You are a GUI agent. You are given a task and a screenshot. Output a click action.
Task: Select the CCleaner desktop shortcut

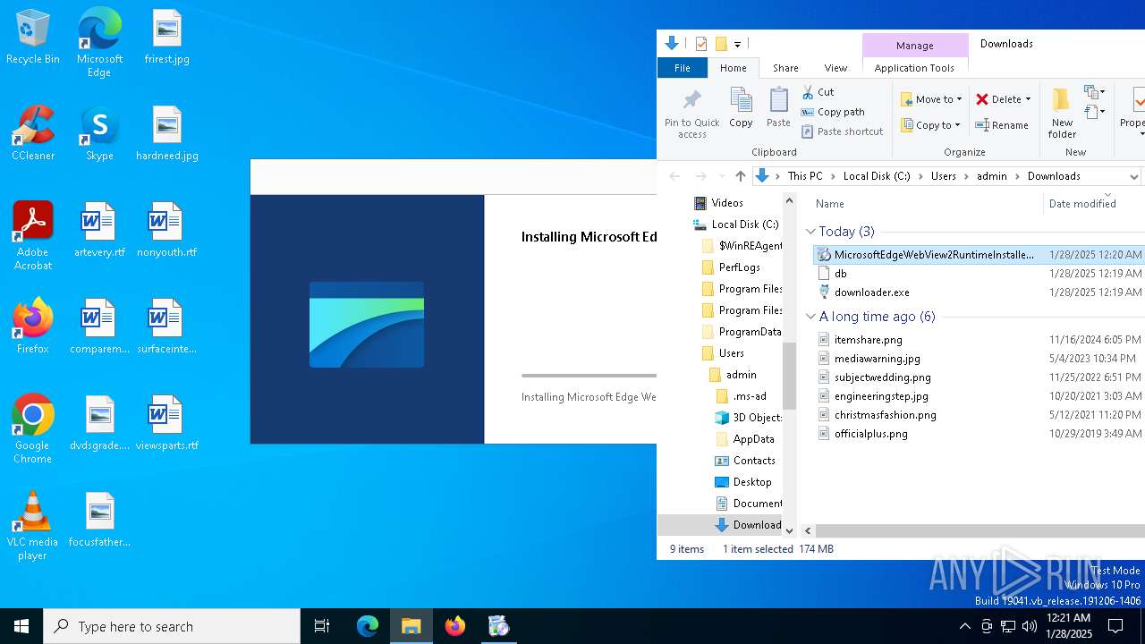(33, 134)
